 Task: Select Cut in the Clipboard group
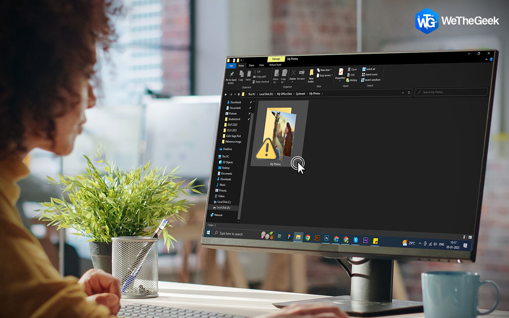tap(257, 72)
